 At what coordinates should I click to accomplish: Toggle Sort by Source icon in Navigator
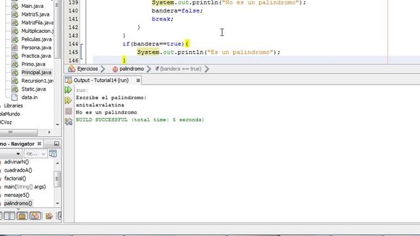(49, 216)
